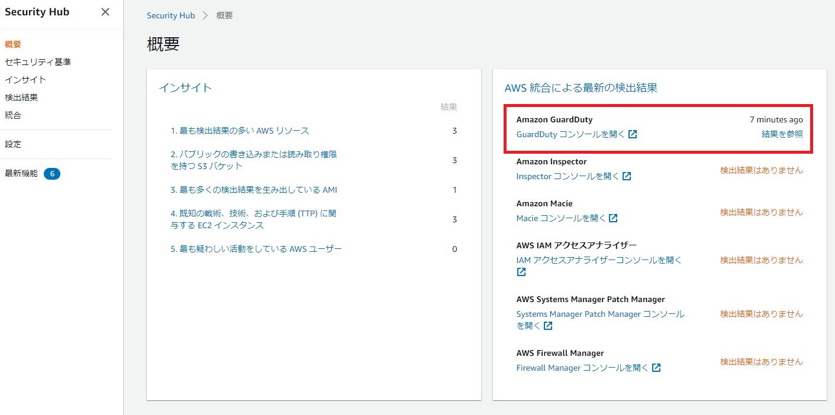Click the breadcrumb chevron separator
Screen dimensions: 835x415
205,16
